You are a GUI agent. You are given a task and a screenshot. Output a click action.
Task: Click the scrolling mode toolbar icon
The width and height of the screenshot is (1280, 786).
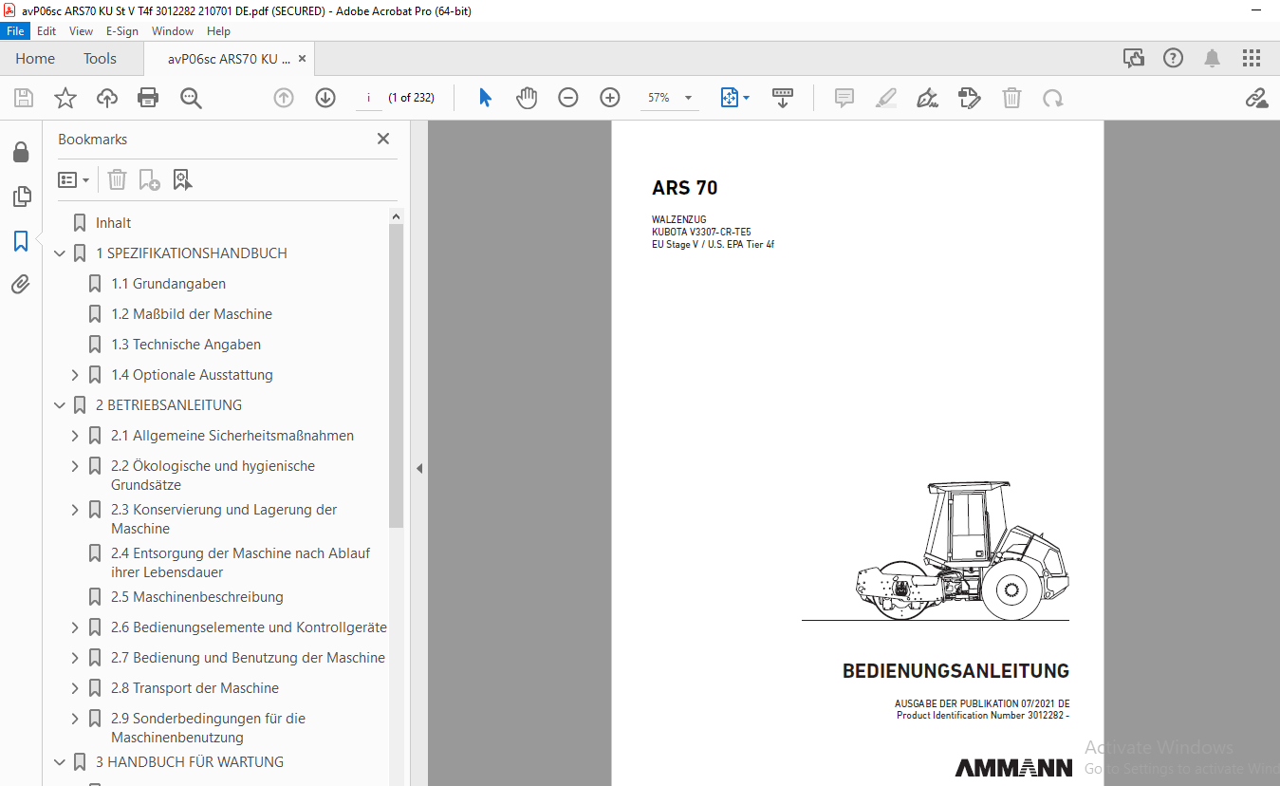click(x=783, y=98)
